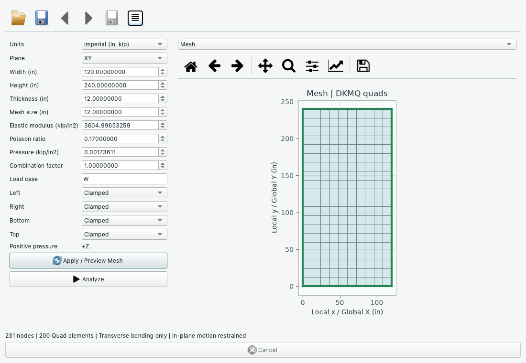This screenshot has height=363, width=526.
Task: Click the Thickness (in) value field
Action: pos(120,98)
